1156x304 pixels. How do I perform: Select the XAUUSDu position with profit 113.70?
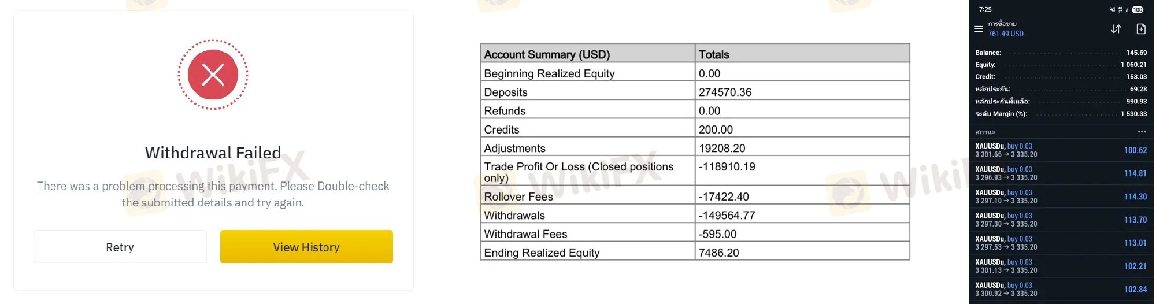(x=1061, y=220)
